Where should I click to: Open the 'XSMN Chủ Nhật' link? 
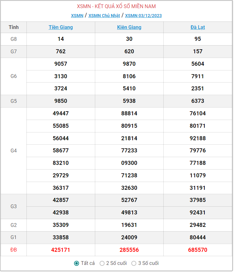104,16
